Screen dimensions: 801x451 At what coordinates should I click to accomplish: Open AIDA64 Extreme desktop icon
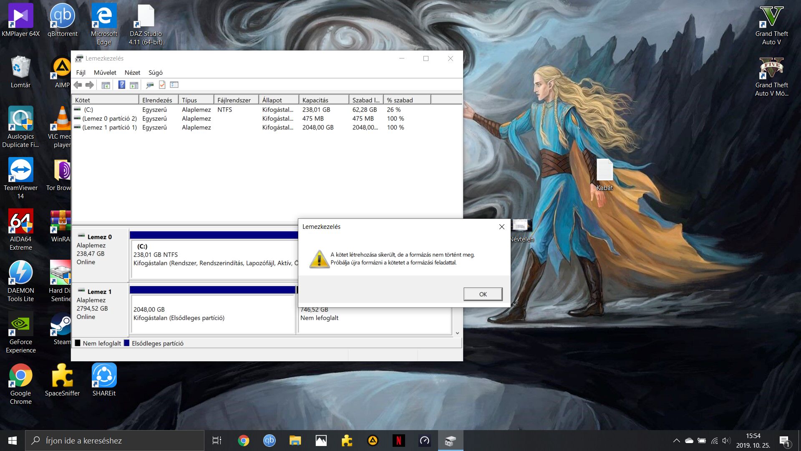[21, 230]
